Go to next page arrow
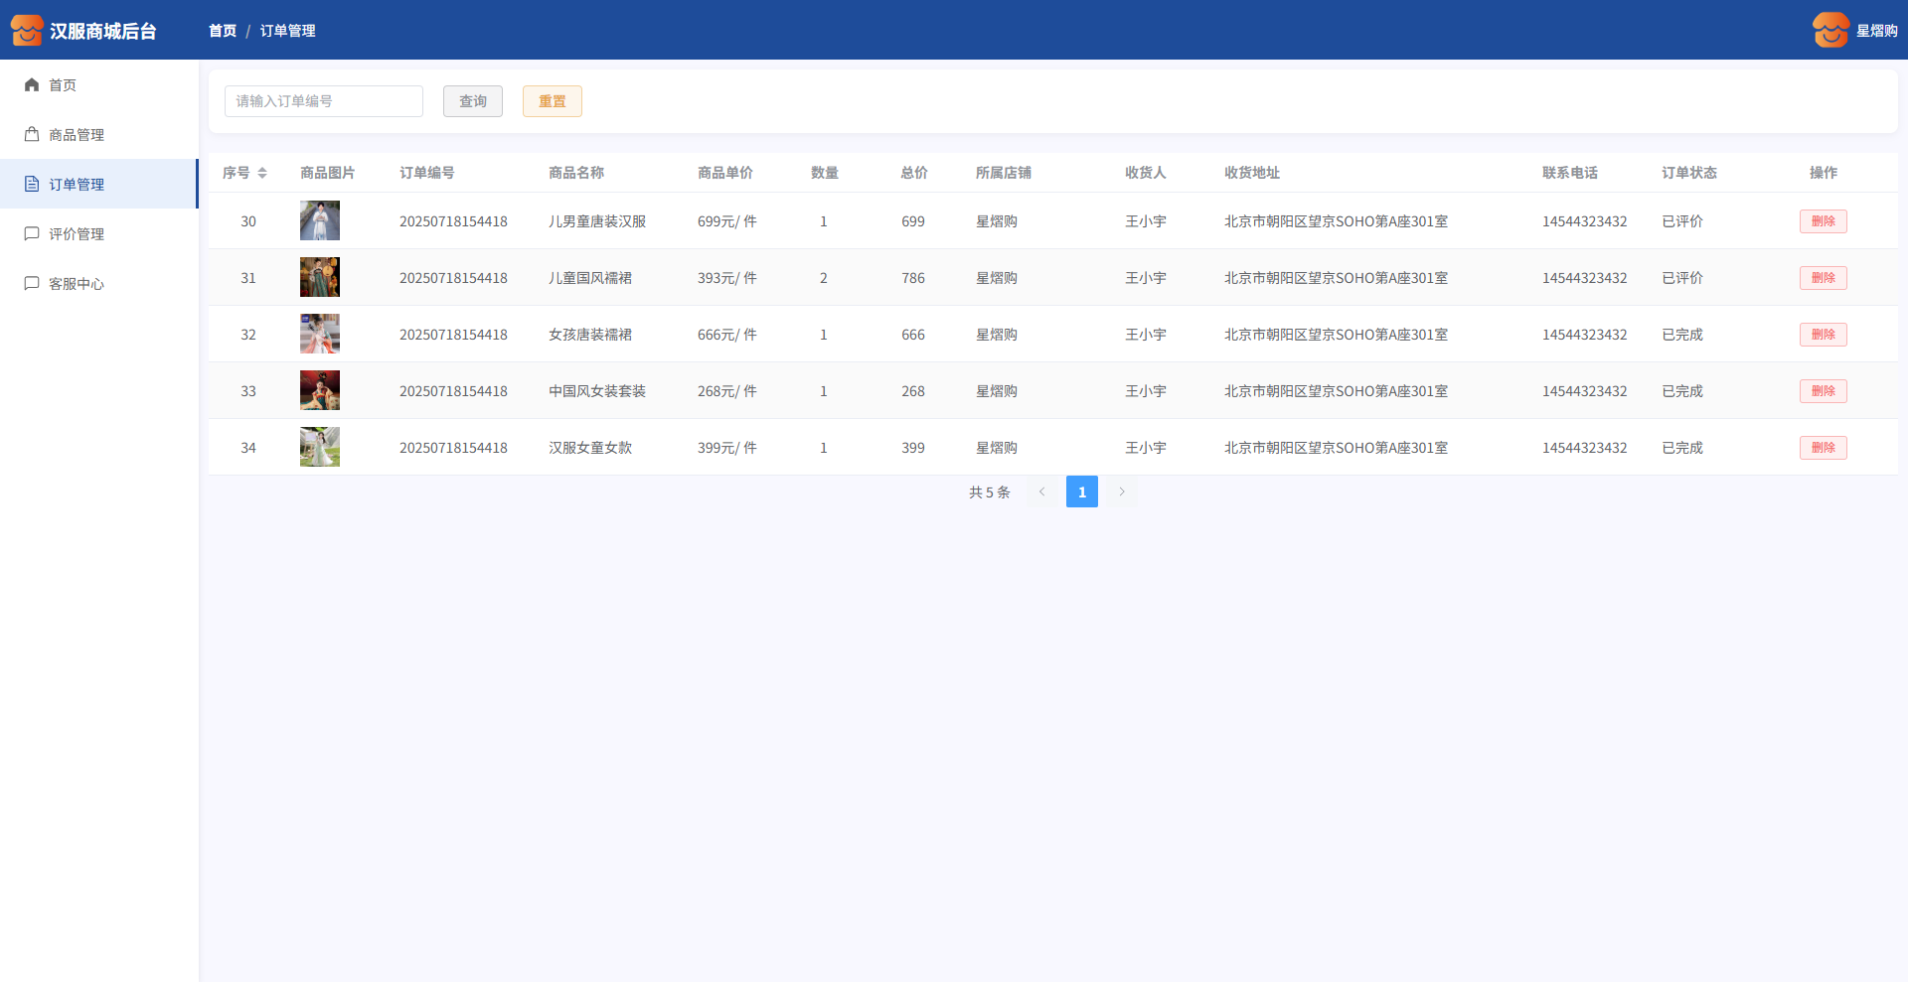The width and height of the screenshot is (1908, 982). point(1122,491)
